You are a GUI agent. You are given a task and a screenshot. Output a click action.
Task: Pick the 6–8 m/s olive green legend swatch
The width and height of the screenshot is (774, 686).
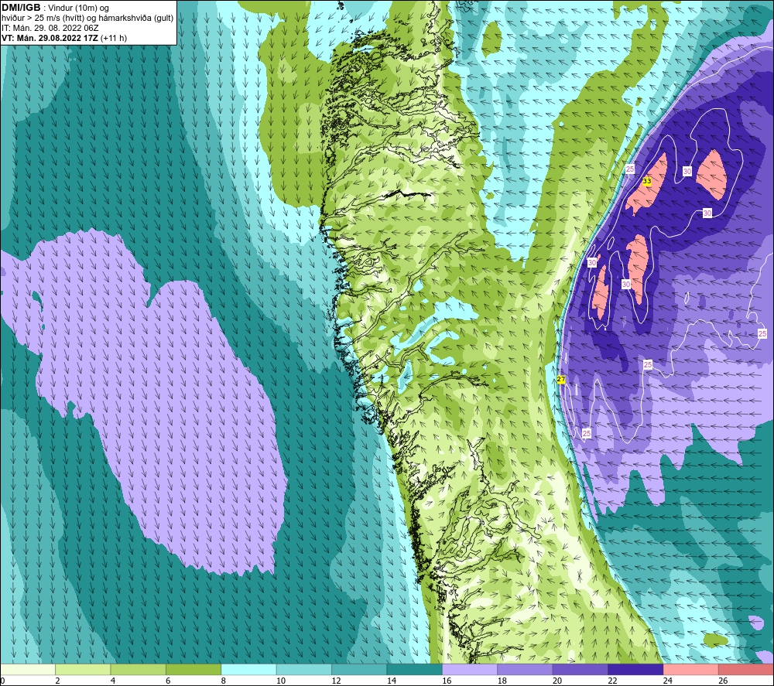tap(193, 669)
